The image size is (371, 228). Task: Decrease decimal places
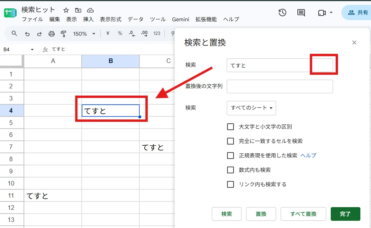coord(132,33)
